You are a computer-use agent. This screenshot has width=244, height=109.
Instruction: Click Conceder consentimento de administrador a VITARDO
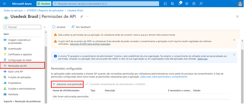coord(116,84)
